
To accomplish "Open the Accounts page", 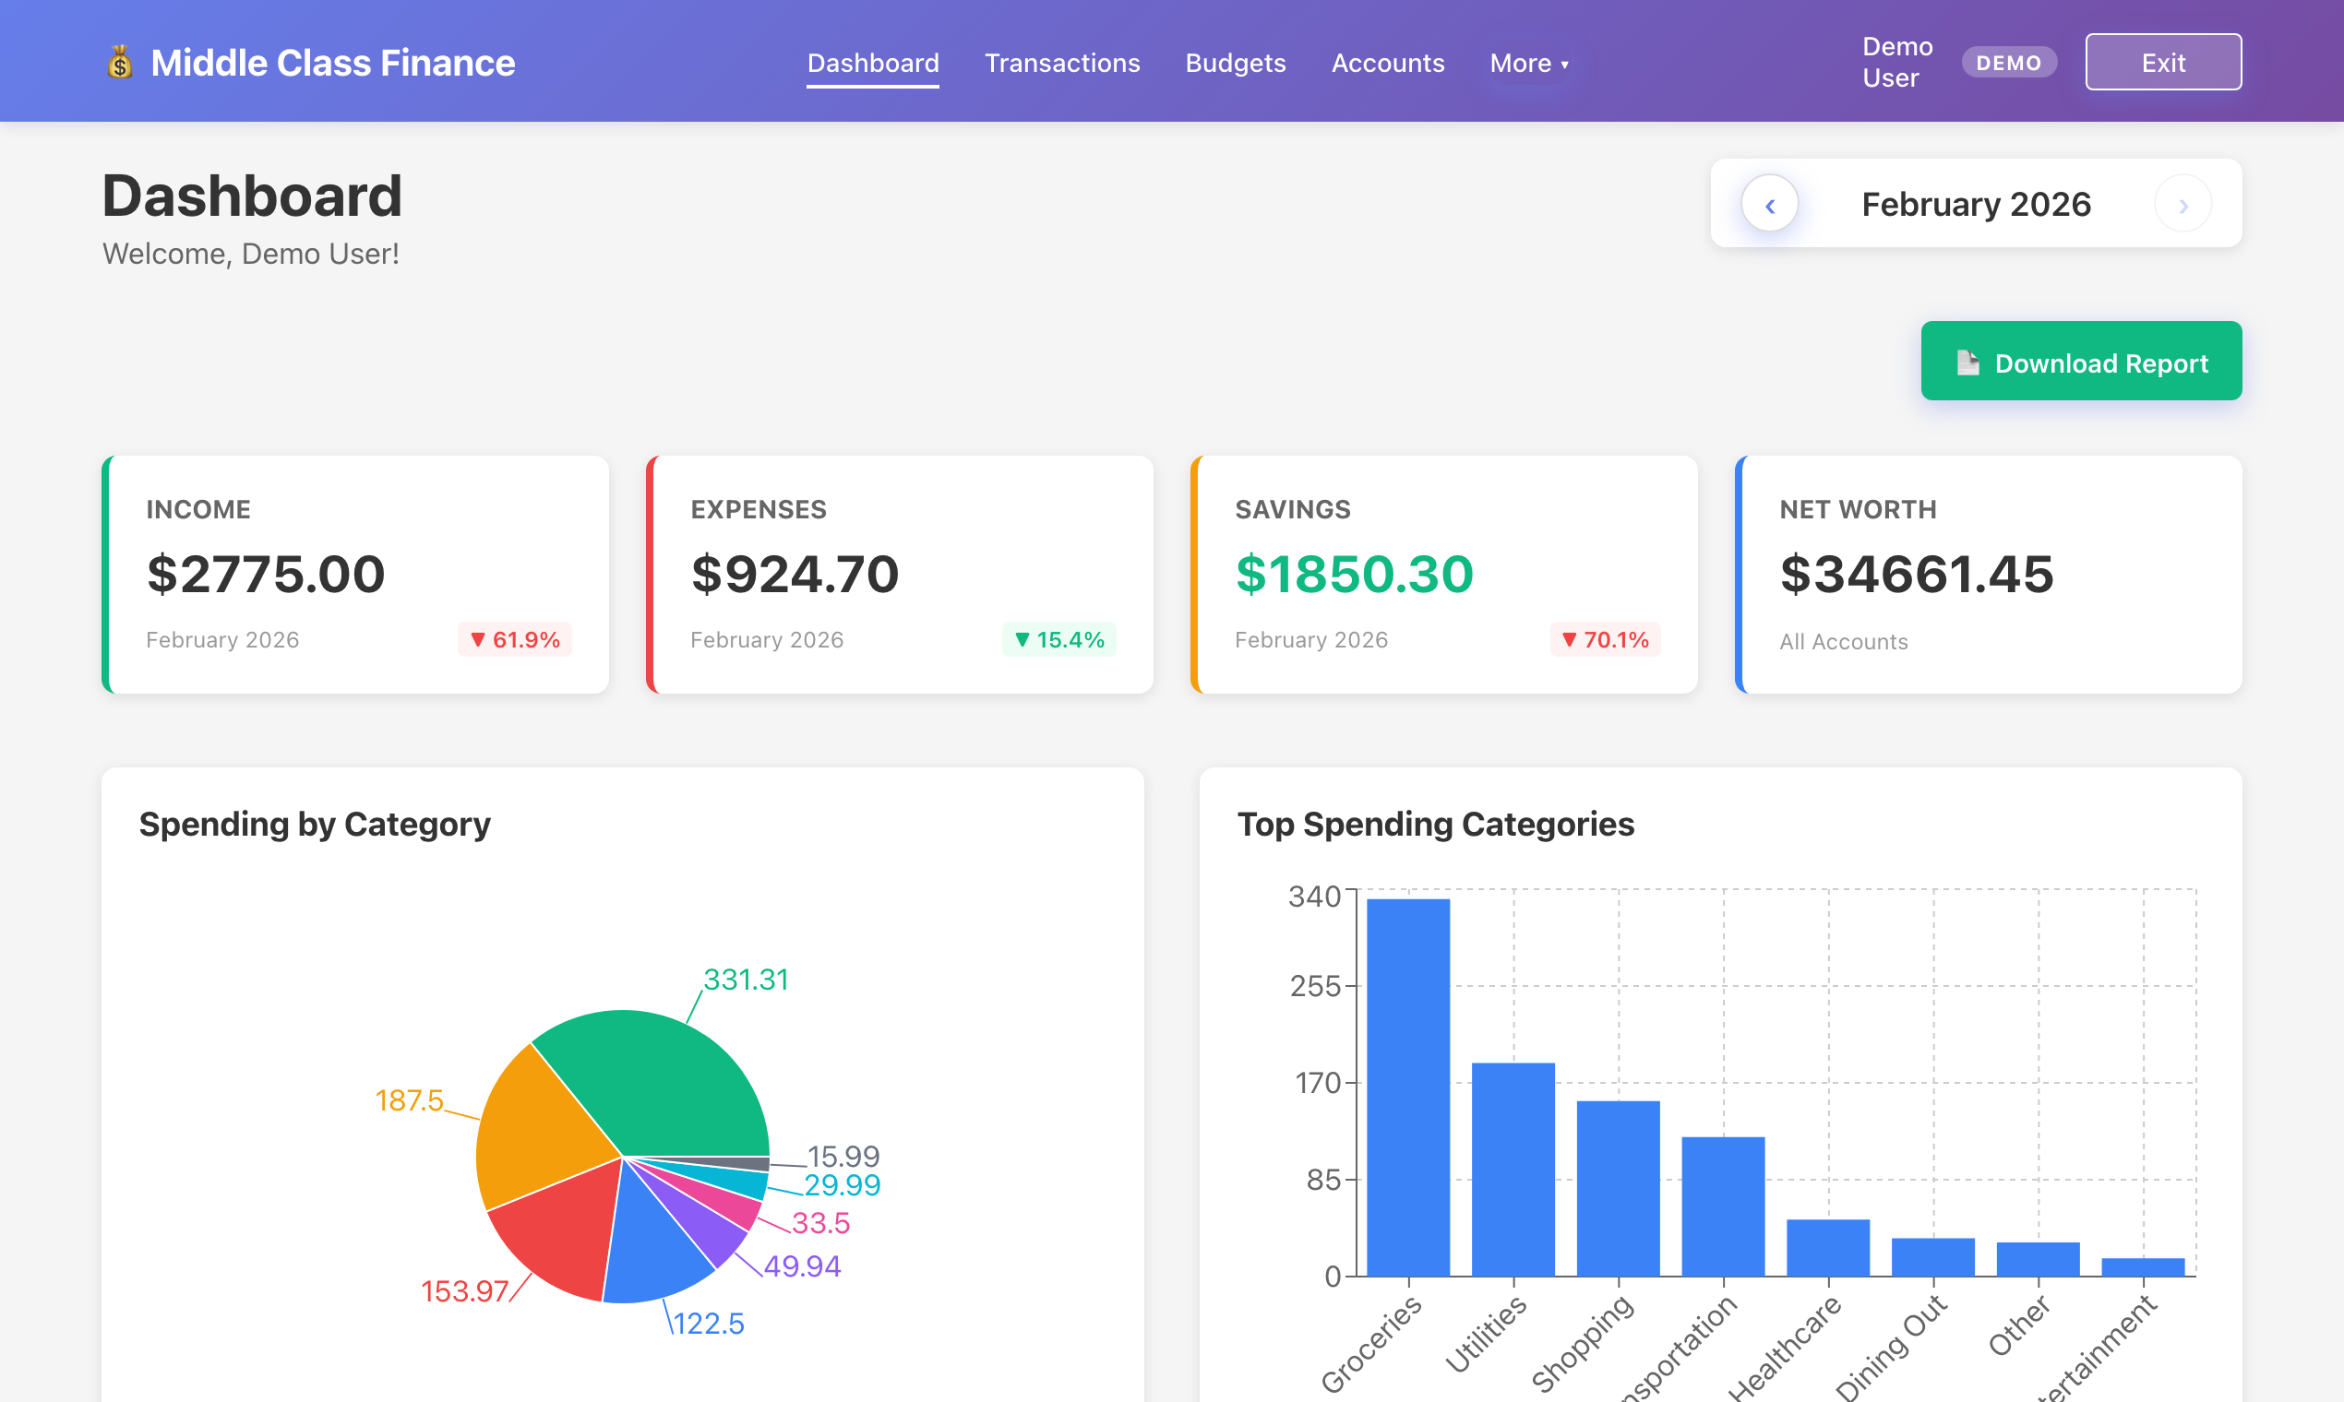I will coord(1388,63).
